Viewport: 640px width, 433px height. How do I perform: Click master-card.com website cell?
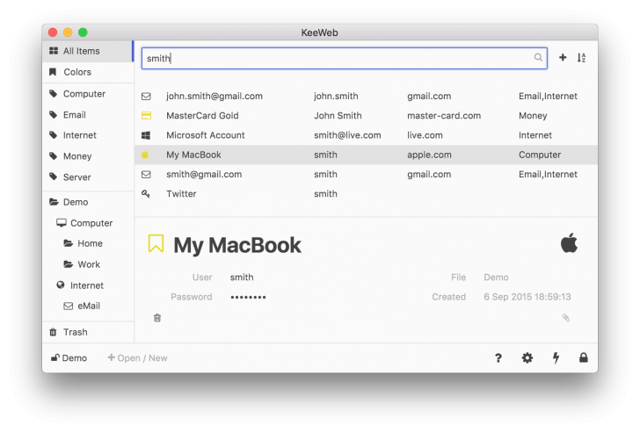point(444,116)
